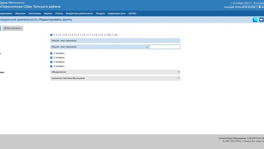
Task: Open the Ресурсы menu
Action: point(100,14)
